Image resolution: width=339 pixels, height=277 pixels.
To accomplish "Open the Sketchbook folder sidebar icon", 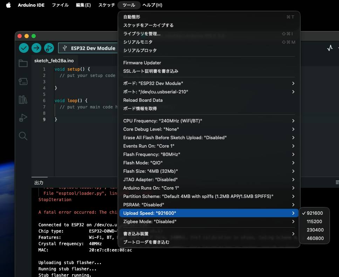I will 23,63.
